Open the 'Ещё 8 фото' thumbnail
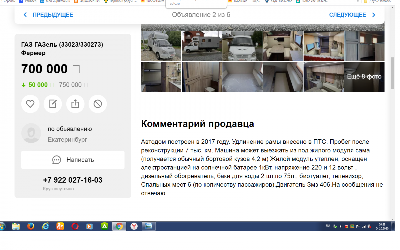400x250 pixels. pyautogui.click(x=364, y=77)
